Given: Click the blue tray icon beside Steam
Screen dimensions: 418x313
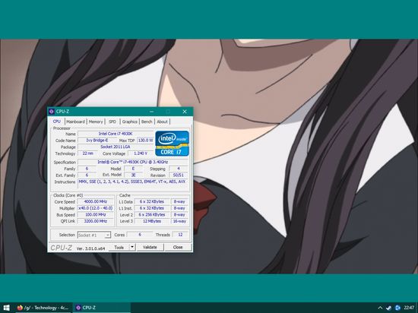Looking at the screenshot, I should 397,308.
